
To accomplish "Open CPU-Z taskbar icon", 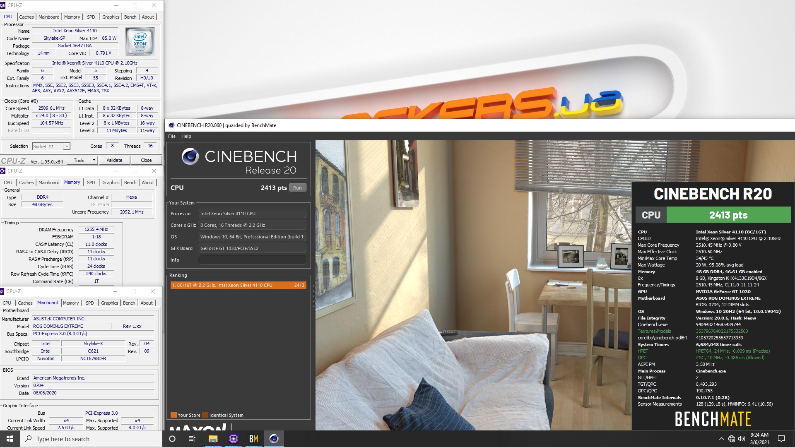I will 233,439.
